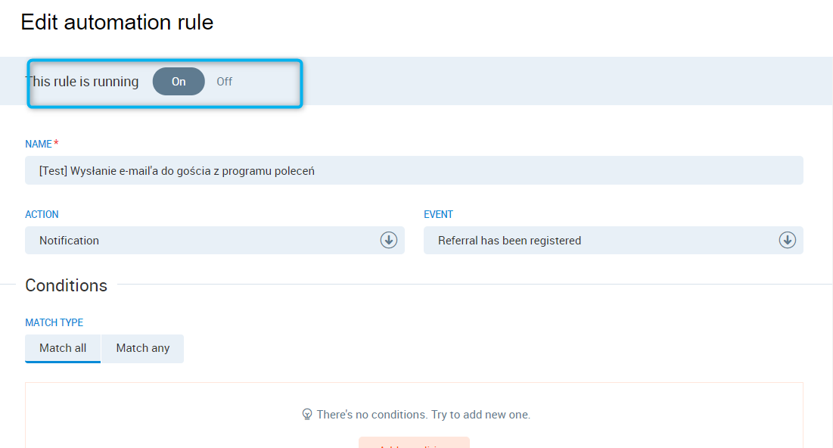Screen dimensions: 833x448
Task: Open the EVENT Referral has been registered dropdown
Action: 601,241
